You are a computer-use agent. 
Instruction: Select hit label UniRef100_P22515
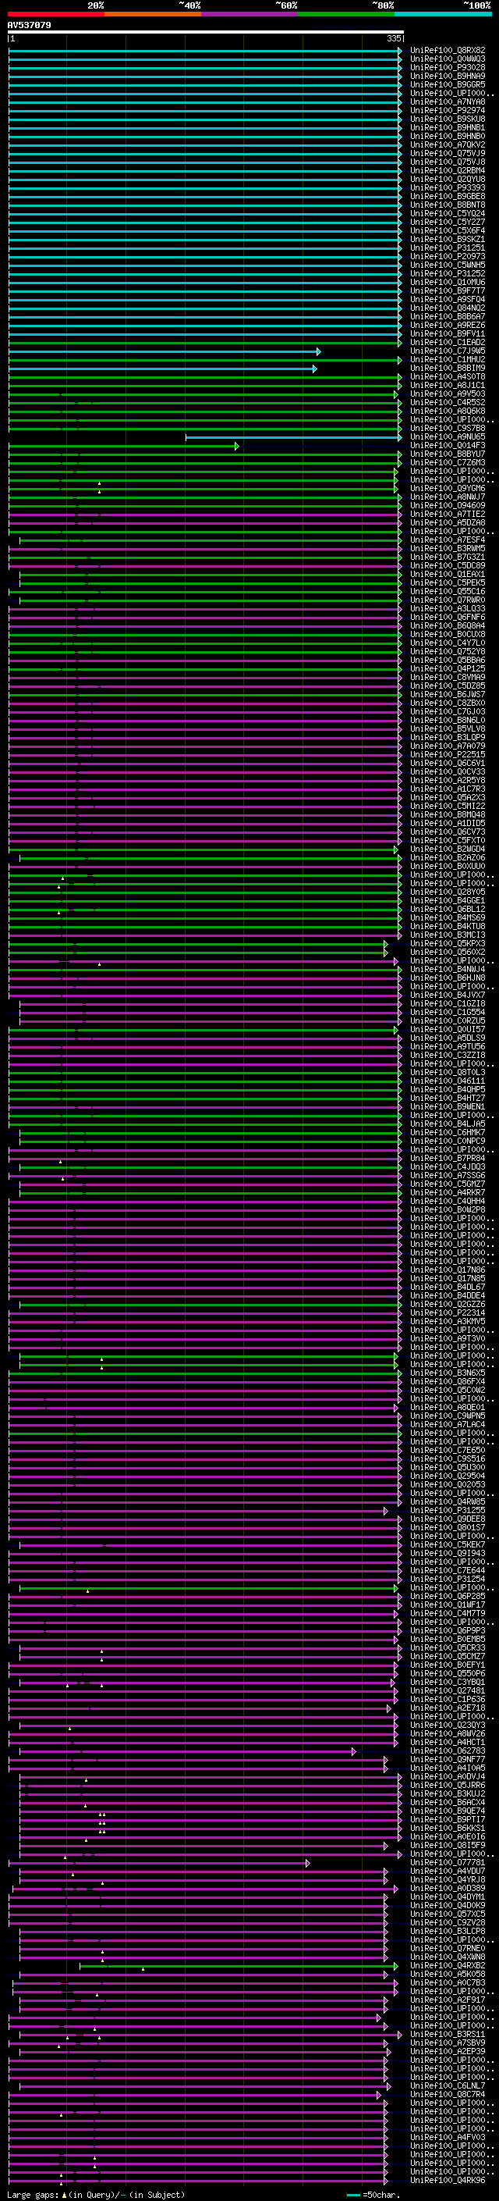click(x=448, y=754)
